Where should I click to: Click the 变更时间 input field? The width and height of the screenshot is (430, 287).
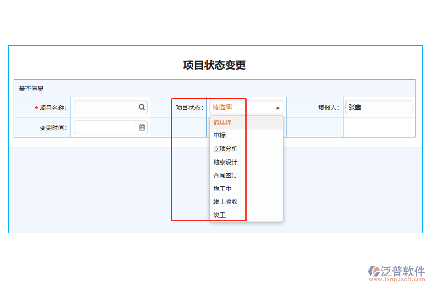(105, 127)
